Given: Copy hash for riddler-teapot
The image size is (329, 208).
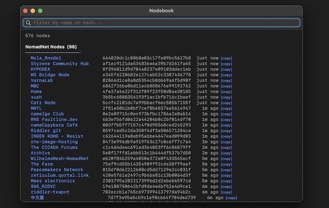Looking at the screenshot, I should (x=227, y=192).
